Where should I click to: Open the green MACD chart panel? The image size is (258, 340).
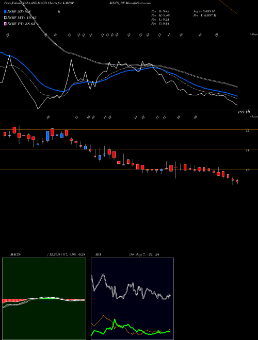(x=44, y=299)
